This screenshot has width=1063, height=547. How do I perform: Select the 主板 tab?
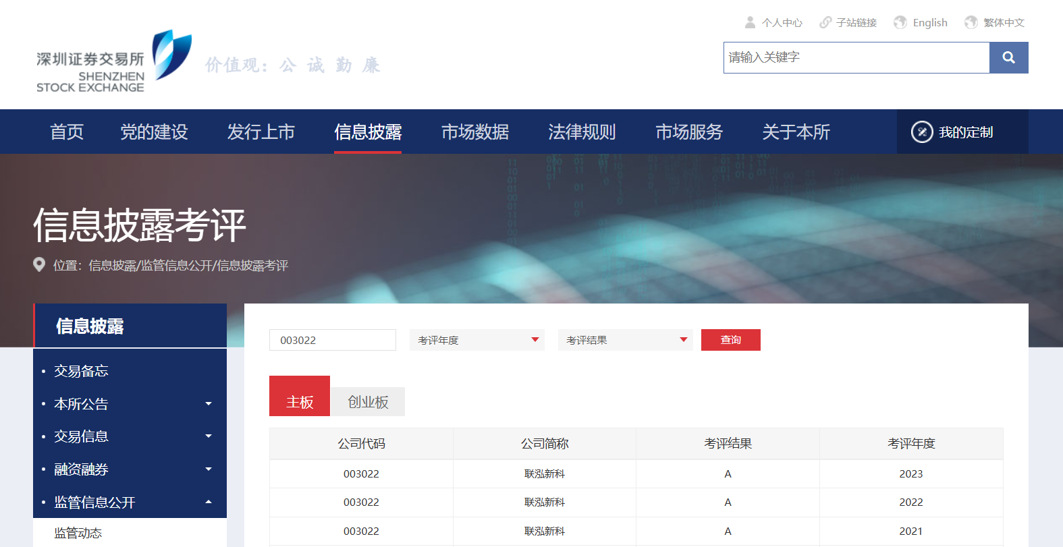300,402
